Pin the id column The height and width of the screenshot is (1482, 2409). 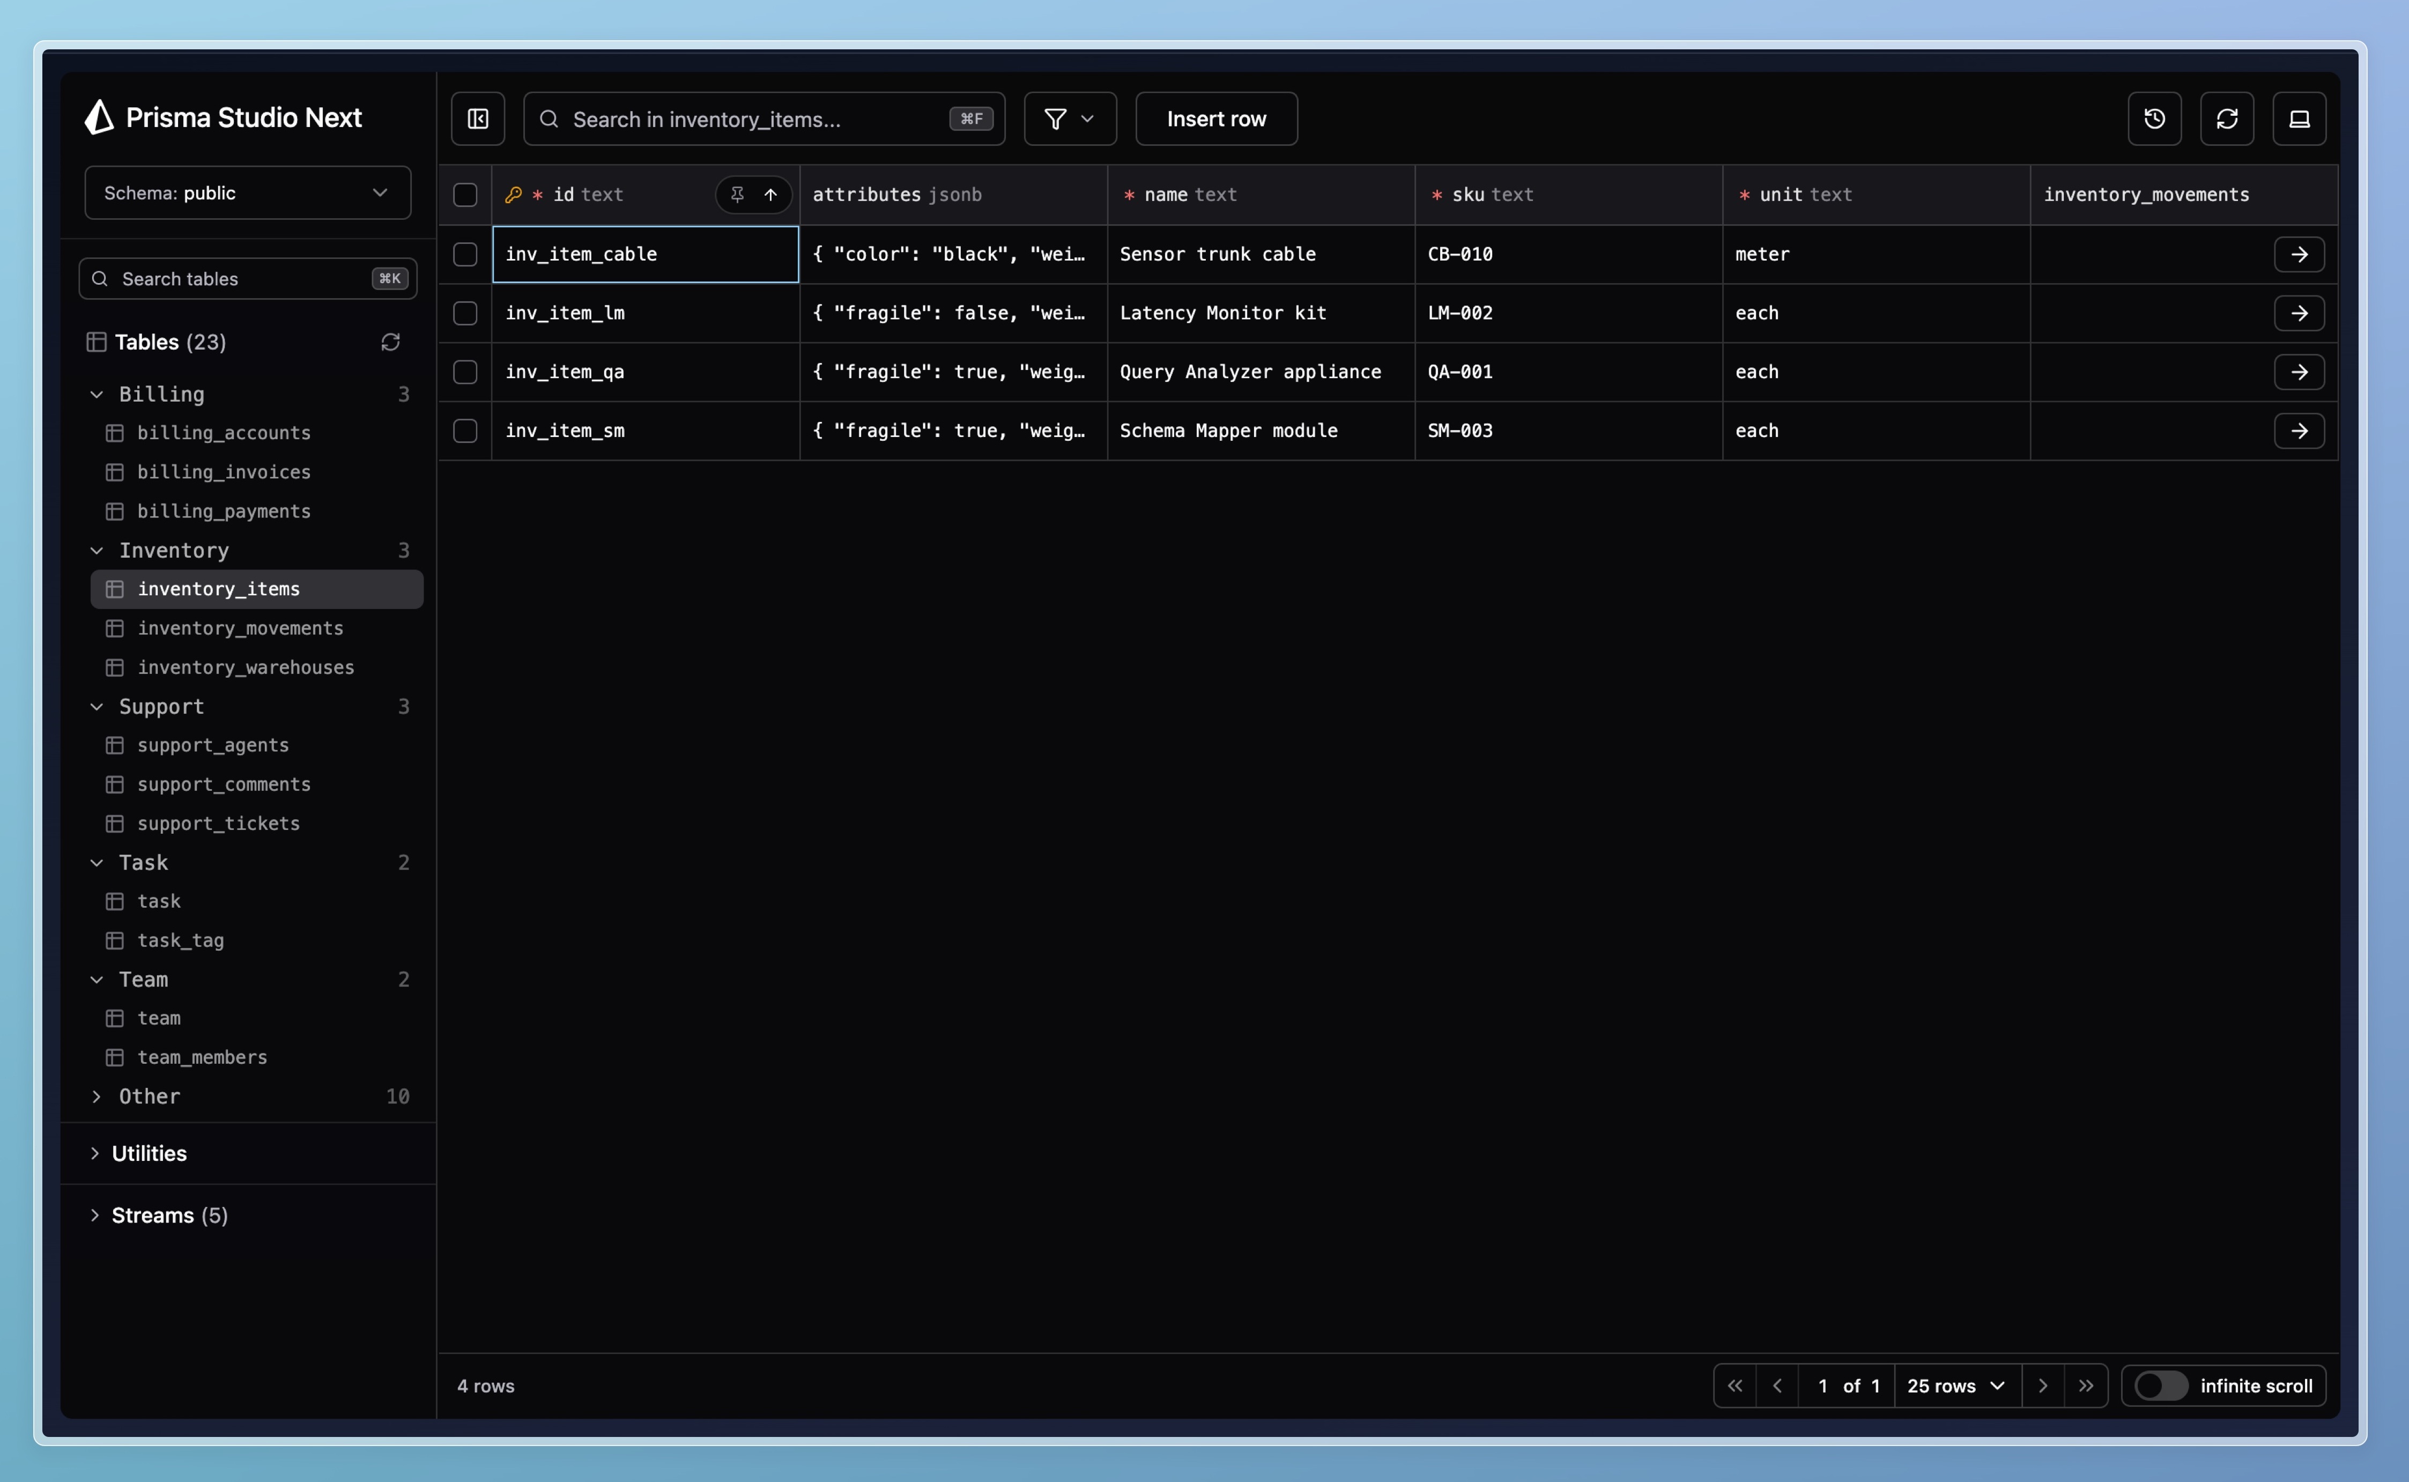click(737, 194)
